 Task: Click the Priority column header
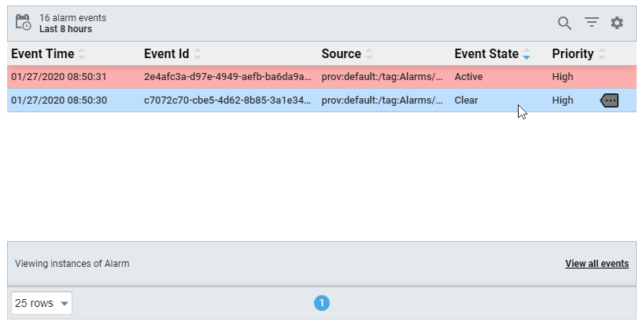click(x=573, y=54)
